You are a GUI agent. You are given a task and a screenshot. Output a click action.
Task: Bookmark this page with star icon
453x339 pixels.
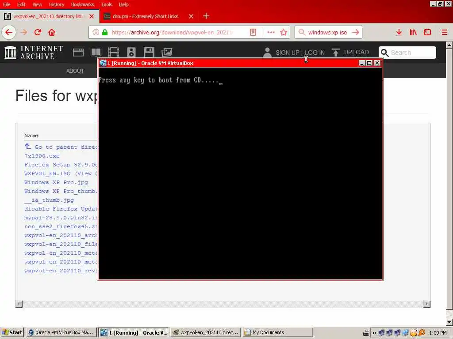pyautogui.click(x=284, y=32)
